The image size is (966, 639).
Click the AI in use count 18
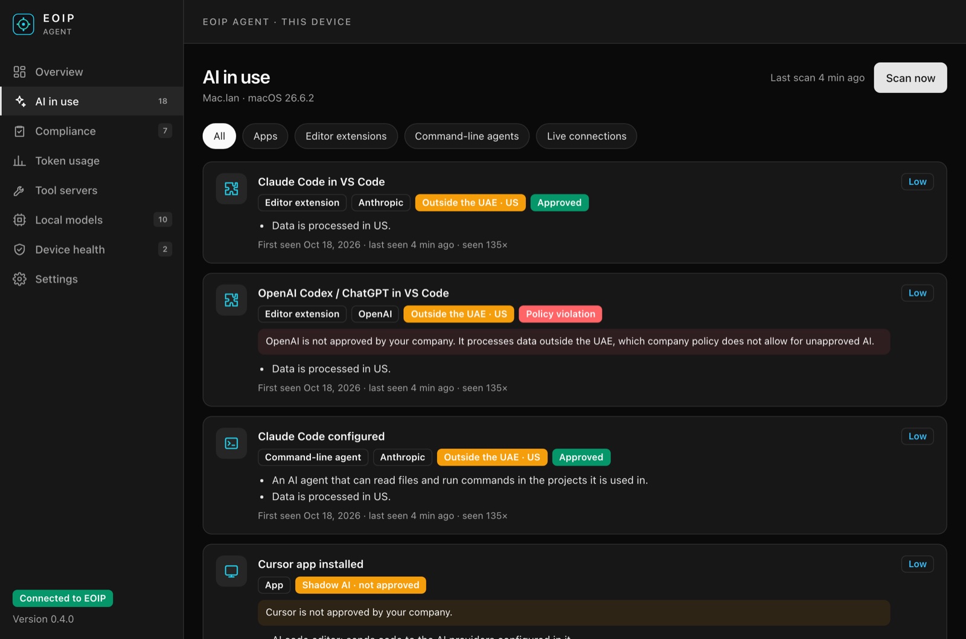[x=162, y=101]
